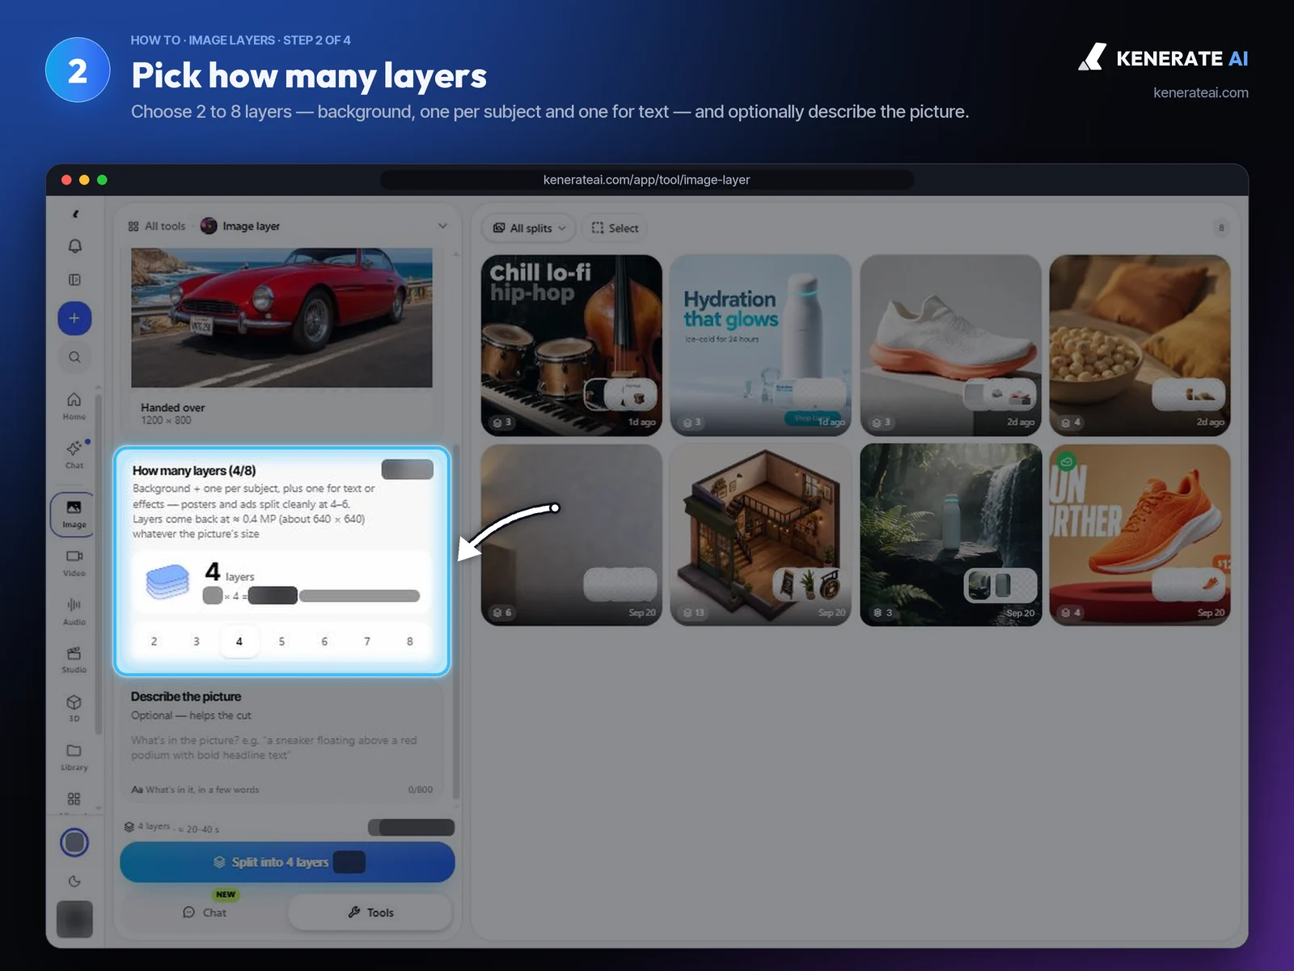The height and width of the screenshot is (971, 1294).
Task: Set layer count to 7
Action: tap(367, 641)
